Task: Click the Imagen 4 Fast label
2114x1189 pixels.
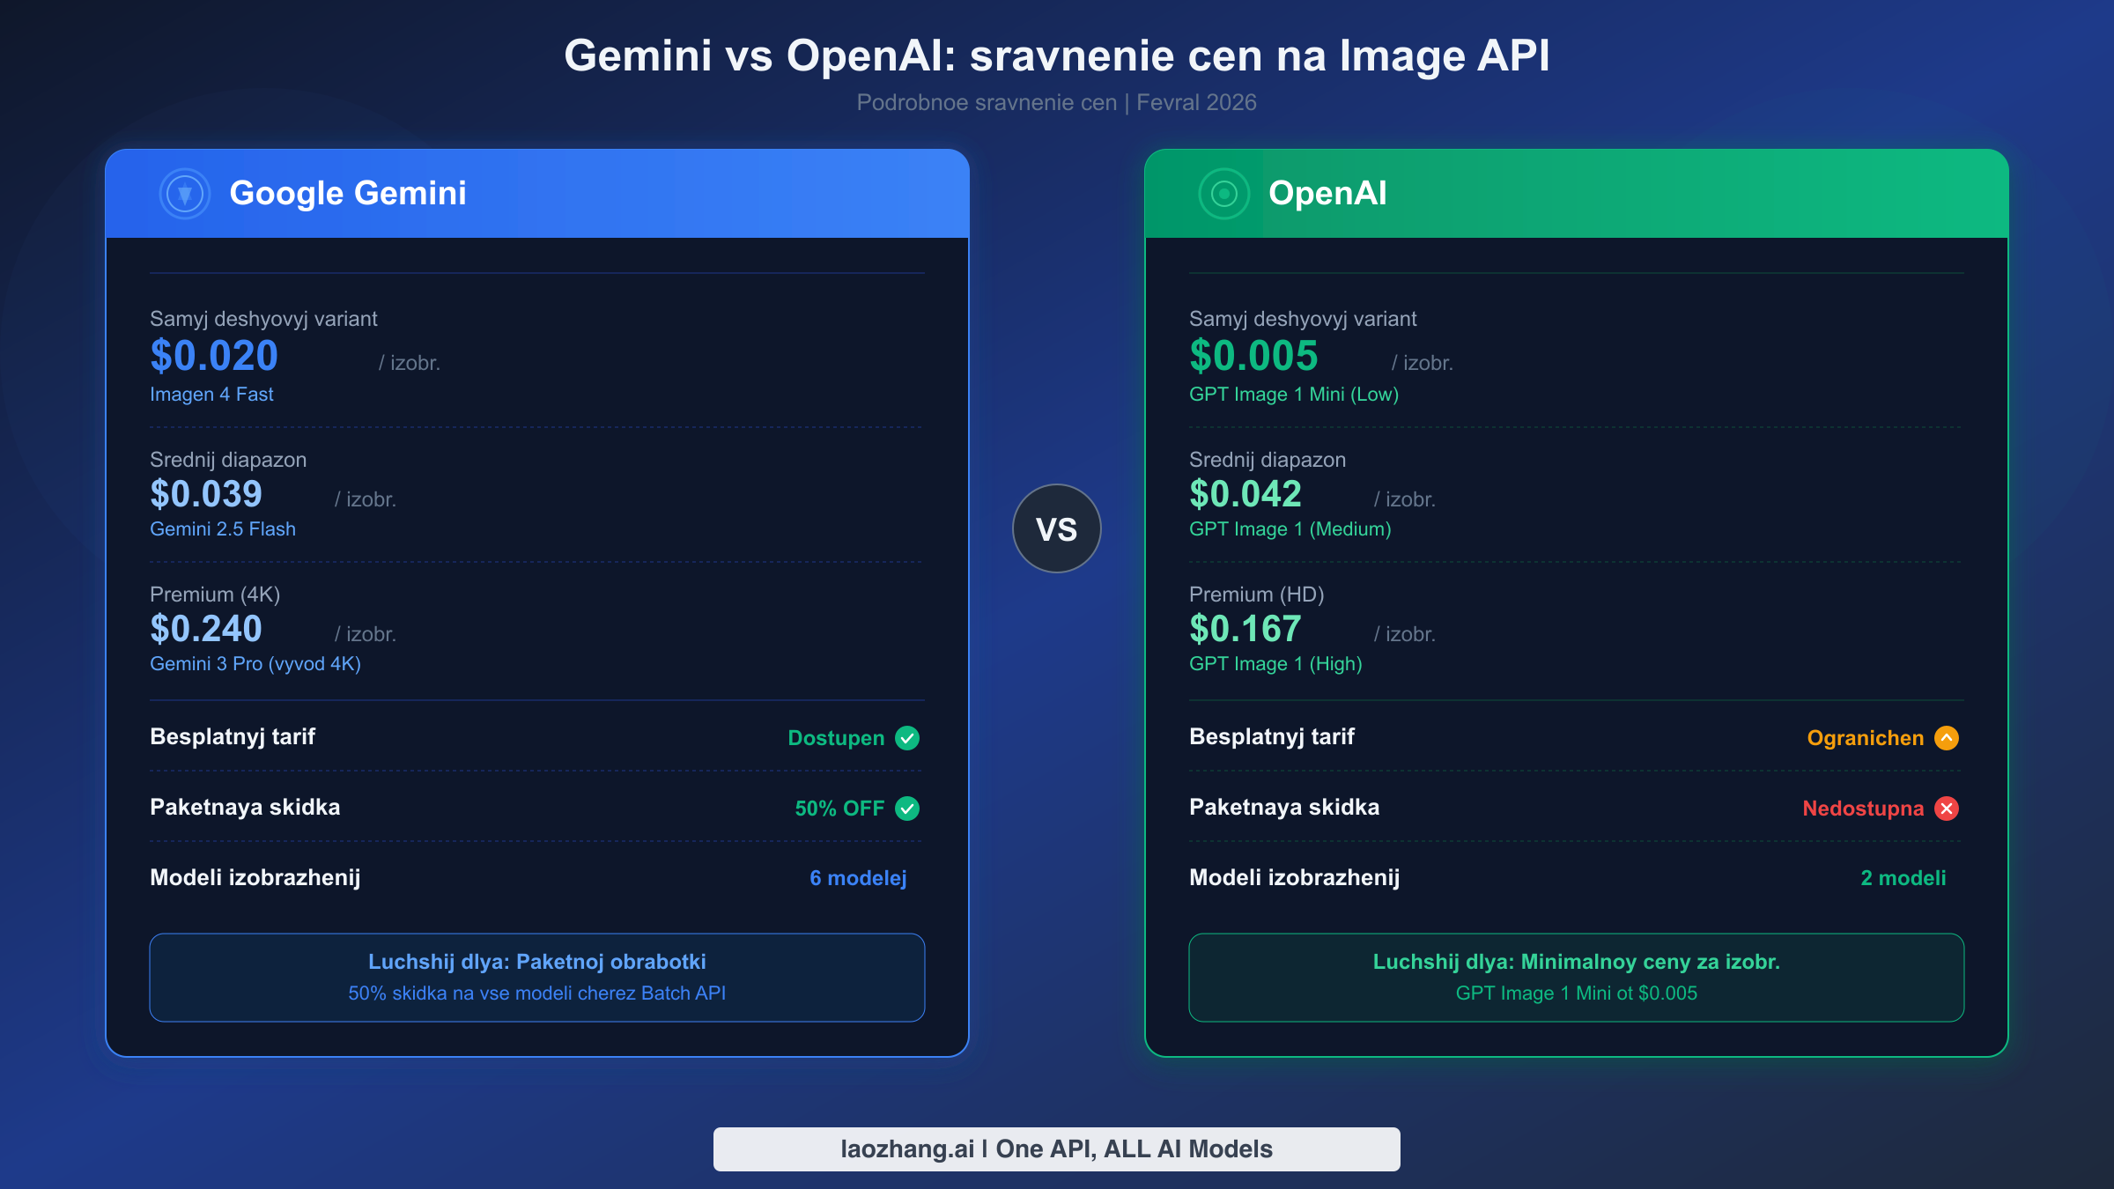Action: (211, 395)
